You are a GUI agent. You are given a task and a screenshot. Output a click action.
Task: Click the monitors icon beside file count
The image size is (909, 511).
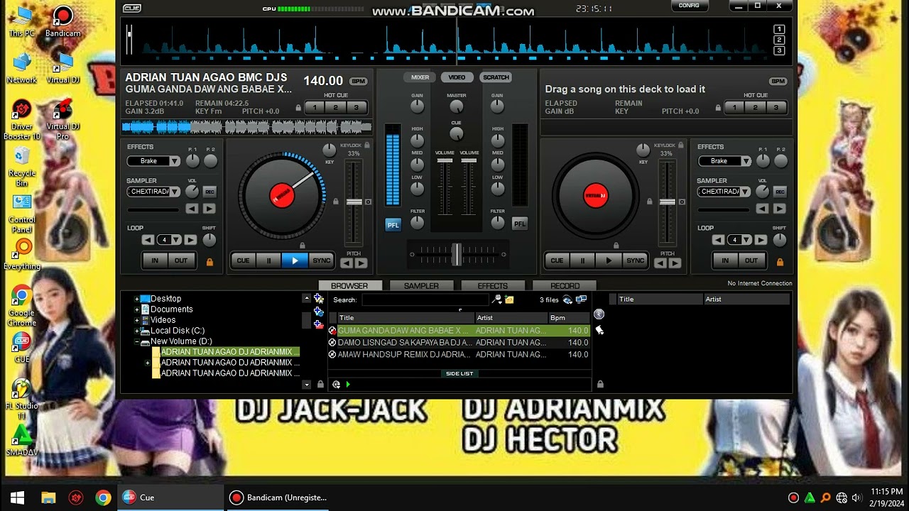pyautogui.click(x=581, y=300)
